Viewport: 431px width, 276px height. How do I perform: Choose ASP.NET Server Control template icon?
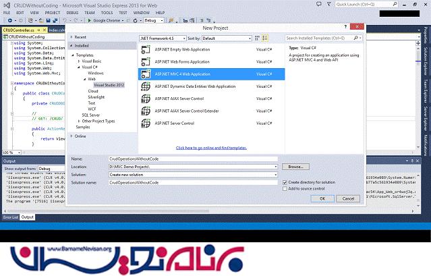[x=145, y=123]
